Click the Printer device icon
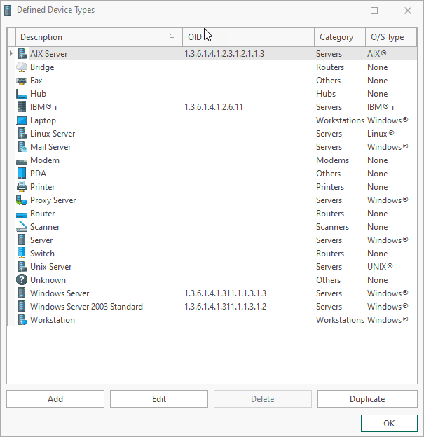This screenshot has height=437, width=424. (x=22, y=187)
